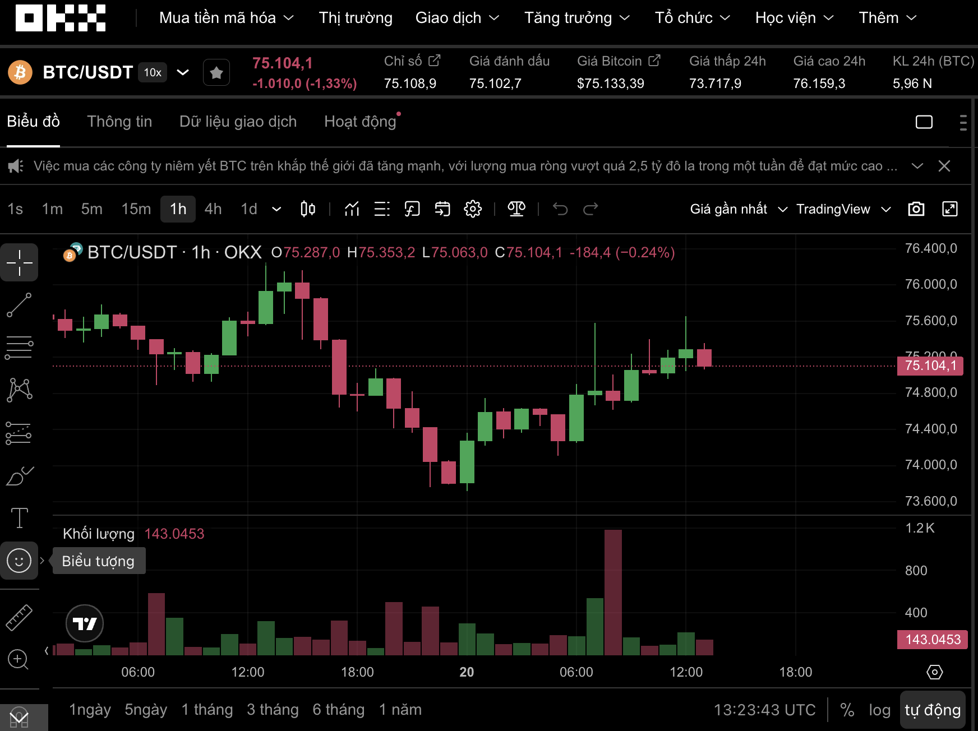978x731 pixels.
Task: Select the 4h timeframe
Action: 213,209
